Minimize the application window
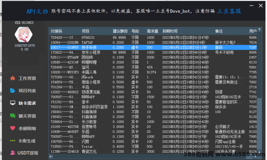This screenshot has width=267, height=160. (252, 6)
